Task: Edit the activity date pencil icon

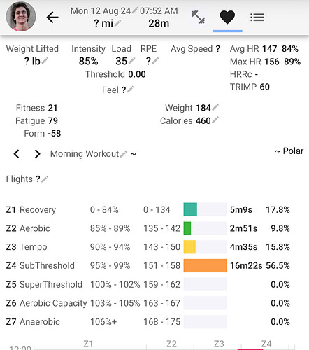Action: tap(135, 10)
